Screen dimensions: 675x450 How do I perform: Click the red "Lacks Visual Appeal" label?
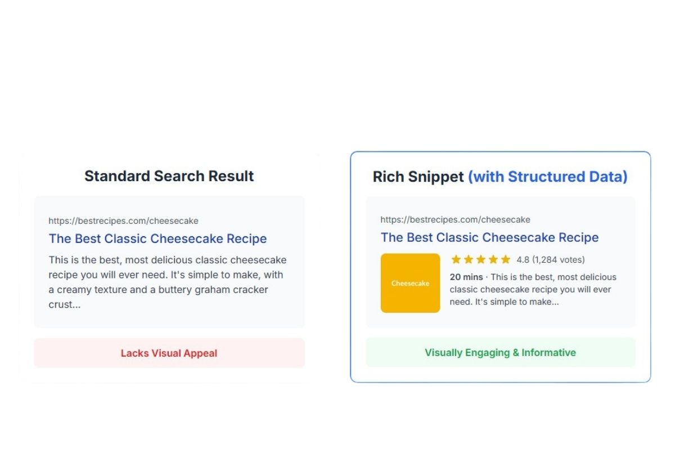pyautogui.click(x=169, y=353)
